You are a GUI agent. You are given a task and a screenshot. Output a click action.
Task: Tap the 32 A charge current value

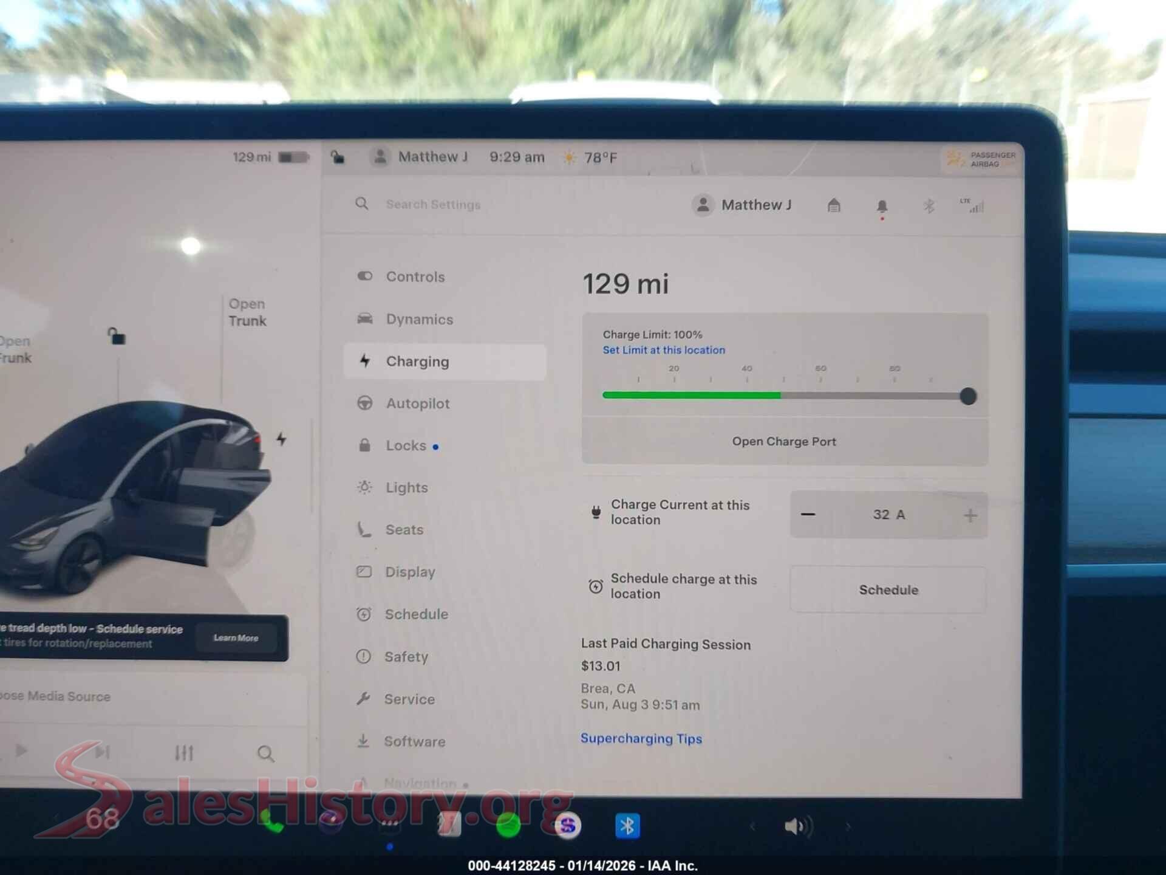point(889,515)
